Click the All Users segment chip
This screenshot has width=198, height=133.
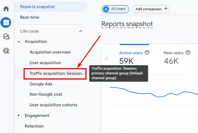tap(115, 9)
